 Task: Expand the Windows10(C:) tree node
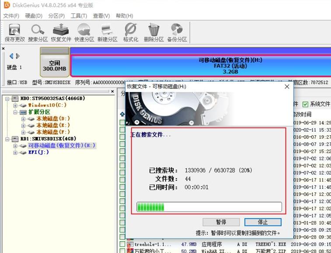[x=15, y=105]
